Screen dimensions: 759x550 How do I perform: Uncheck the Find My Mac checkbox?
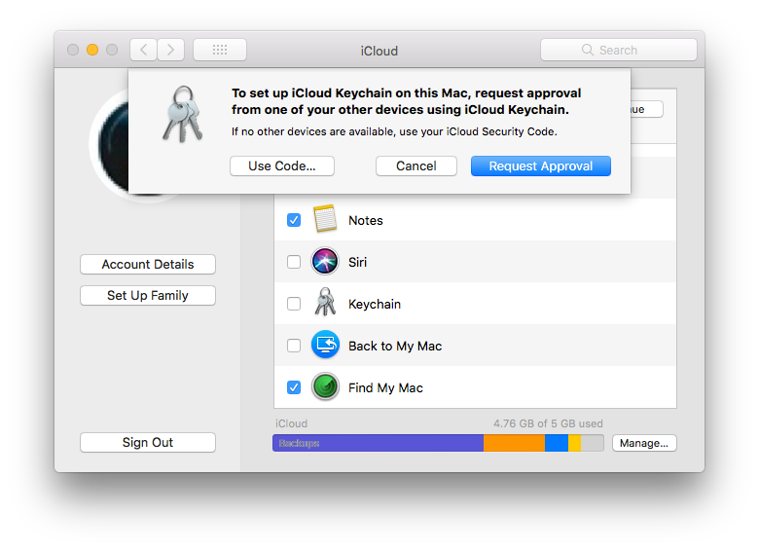coord(294,387)
